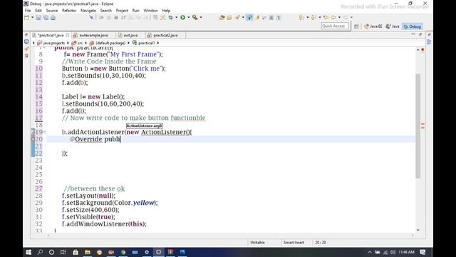Open Task View on the taskbar
The height and width of the screenshot is (257, 456).
(63, 252)
